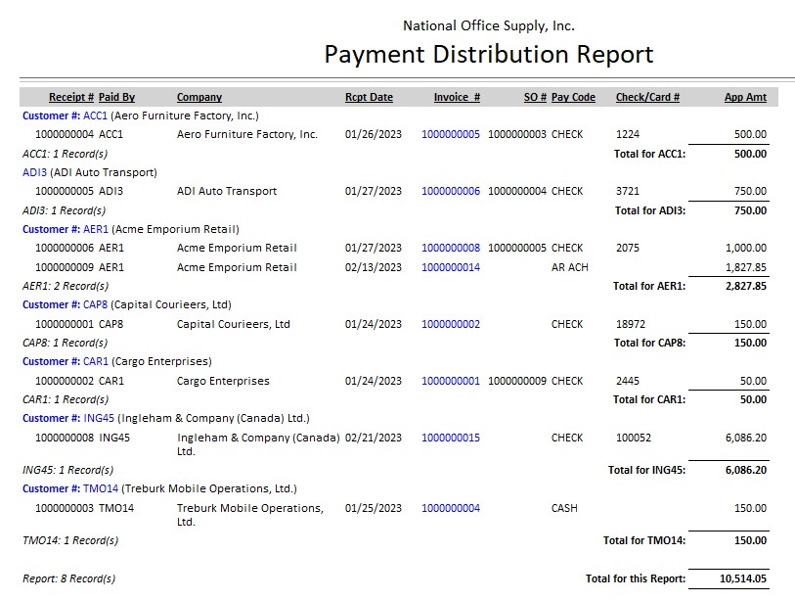This screenshot has width=795, height=601.
Task: Click the Check/Card # column header
Action: (647, 97)
